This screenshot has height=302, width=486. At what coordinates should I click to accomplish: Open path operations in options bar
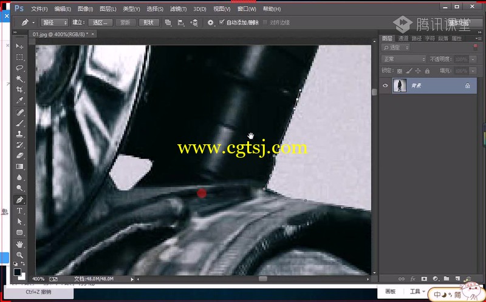(168, 22)
